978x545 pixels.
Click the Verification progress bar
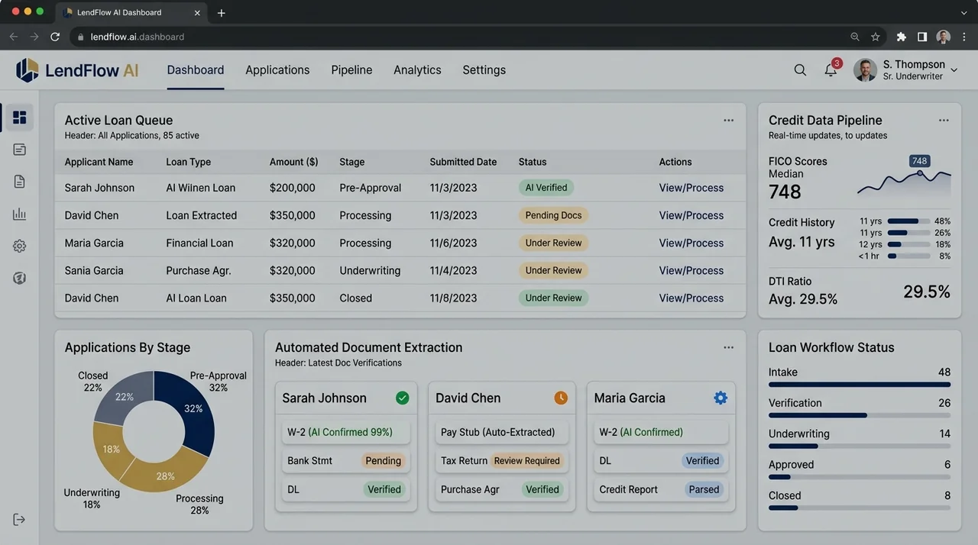tap(860, 415)
